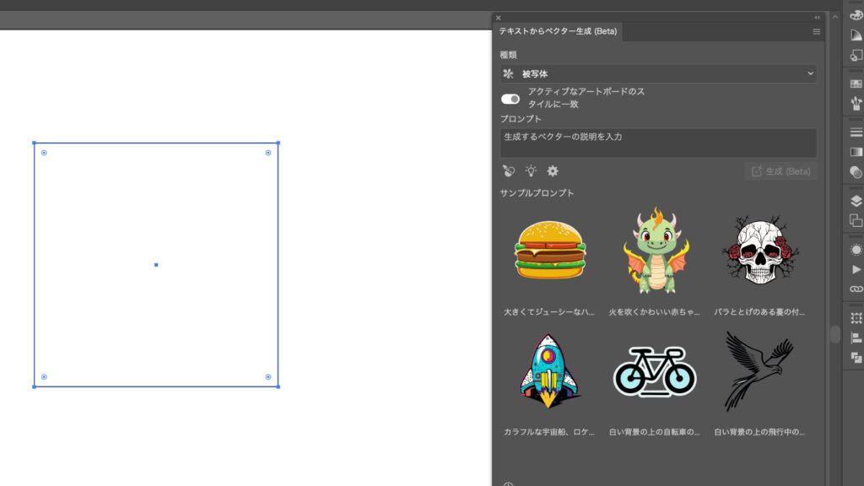Click the prompt input field
Image resolution: width=864 pixels, height=486 pixels.
click(658, 143)
